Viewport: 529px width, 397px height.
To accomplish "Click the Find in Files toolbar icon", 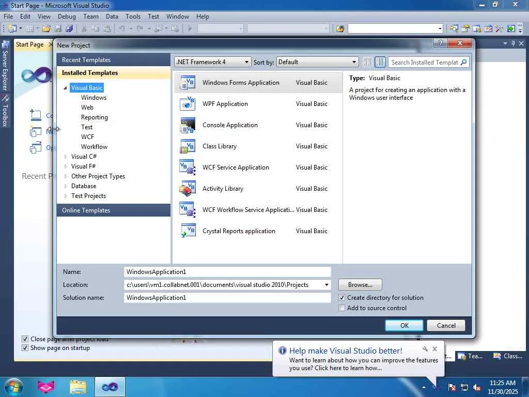I will [x=340, y=29].
